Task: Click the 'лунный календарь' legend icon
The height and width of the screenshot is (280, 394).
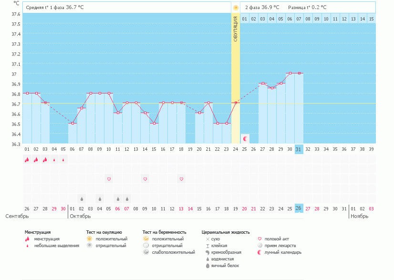Action: click(260, 252)
